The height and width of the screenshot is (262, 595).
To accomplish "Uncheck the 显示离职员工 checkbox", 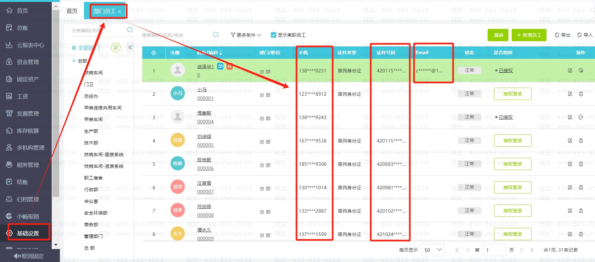I will (273, 35).
